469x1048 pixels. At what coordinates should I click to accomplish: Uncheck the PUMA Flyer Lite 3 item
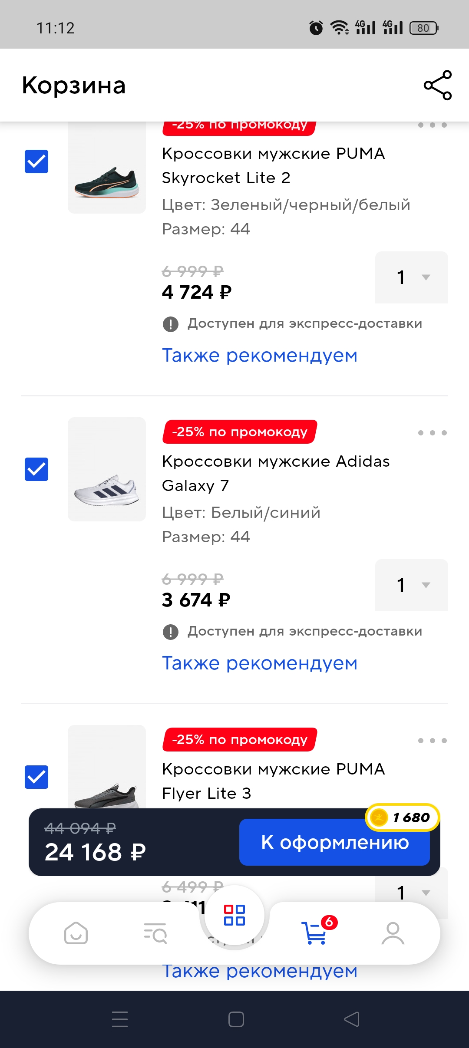coord(36,777)
